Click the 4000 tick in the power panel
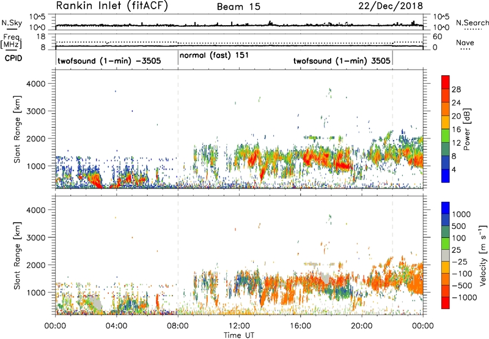This screenshot has height=339, width=489. 36,84
